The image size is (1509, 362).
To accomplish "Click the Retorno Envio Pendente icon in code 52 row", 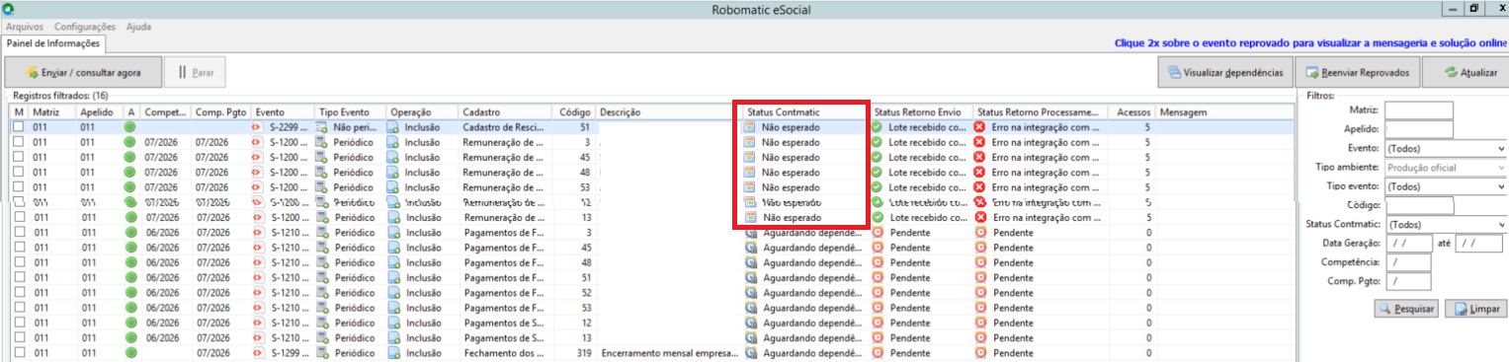I will click(878, 292).
